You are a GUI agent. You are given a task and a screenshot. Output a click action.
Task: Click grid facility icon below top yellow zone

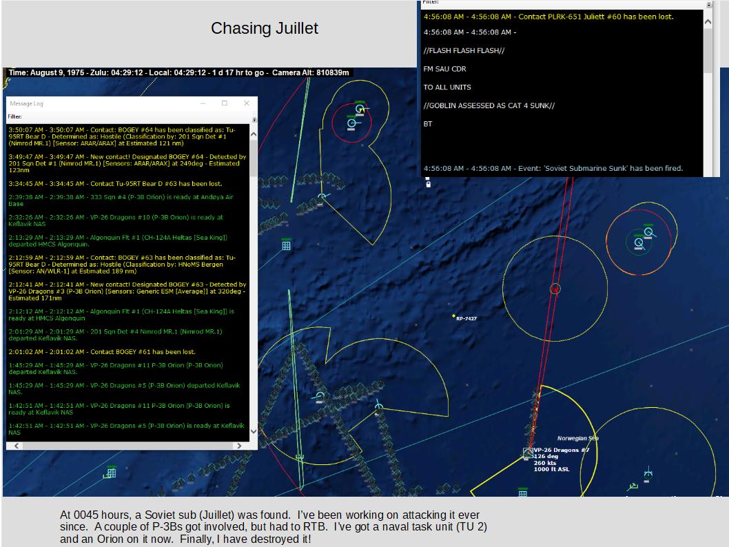tap(287, 245)
